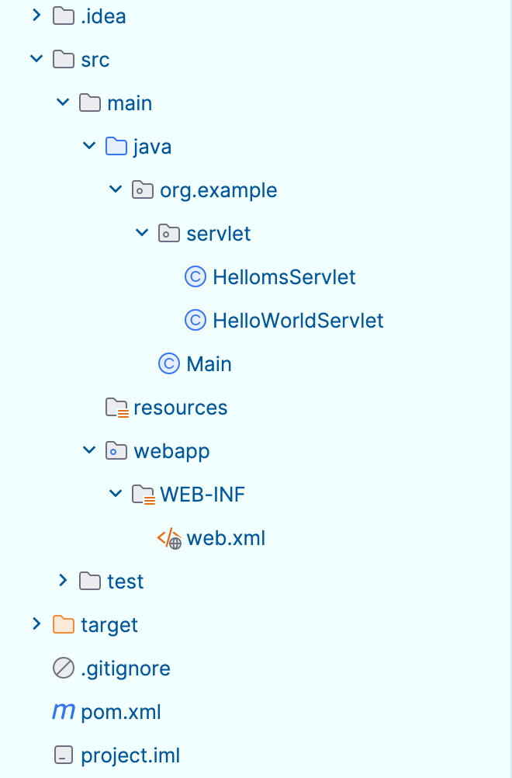Viewport: 512px width, 778px height.
Task: Select the main folder label
Action: pos(130,103)
